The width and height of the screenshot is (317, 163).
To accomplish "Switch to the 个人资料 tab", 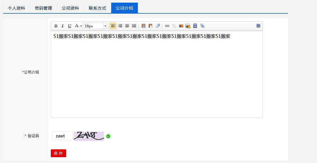I will 16,8.
